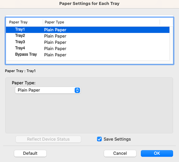Click Plain Paper in the Tray3 row

click(x=55, y=42)
